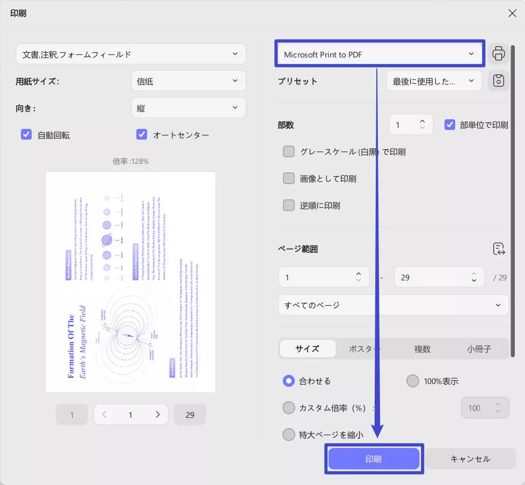Click the reverse page range icon
525x485 pixels.
pos(499,249)
